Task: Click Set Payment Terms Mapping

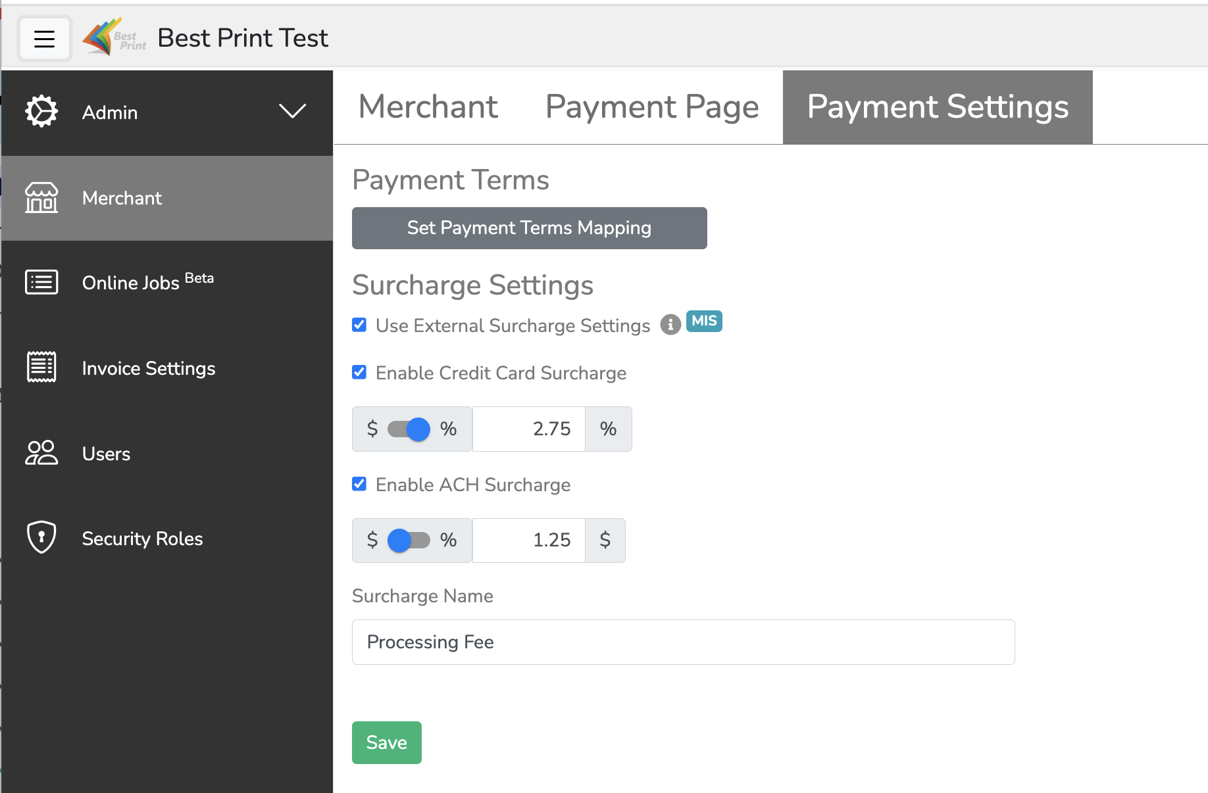Action: (x=529, y=228)
